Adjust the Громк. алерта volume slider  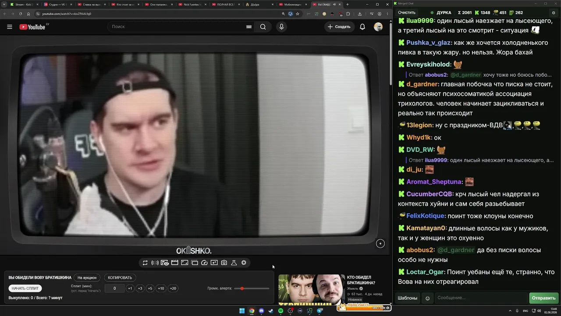click(x=252, y=288)
